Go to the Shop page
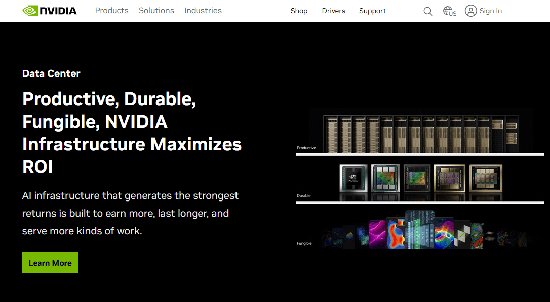 (x=299, y=11)
